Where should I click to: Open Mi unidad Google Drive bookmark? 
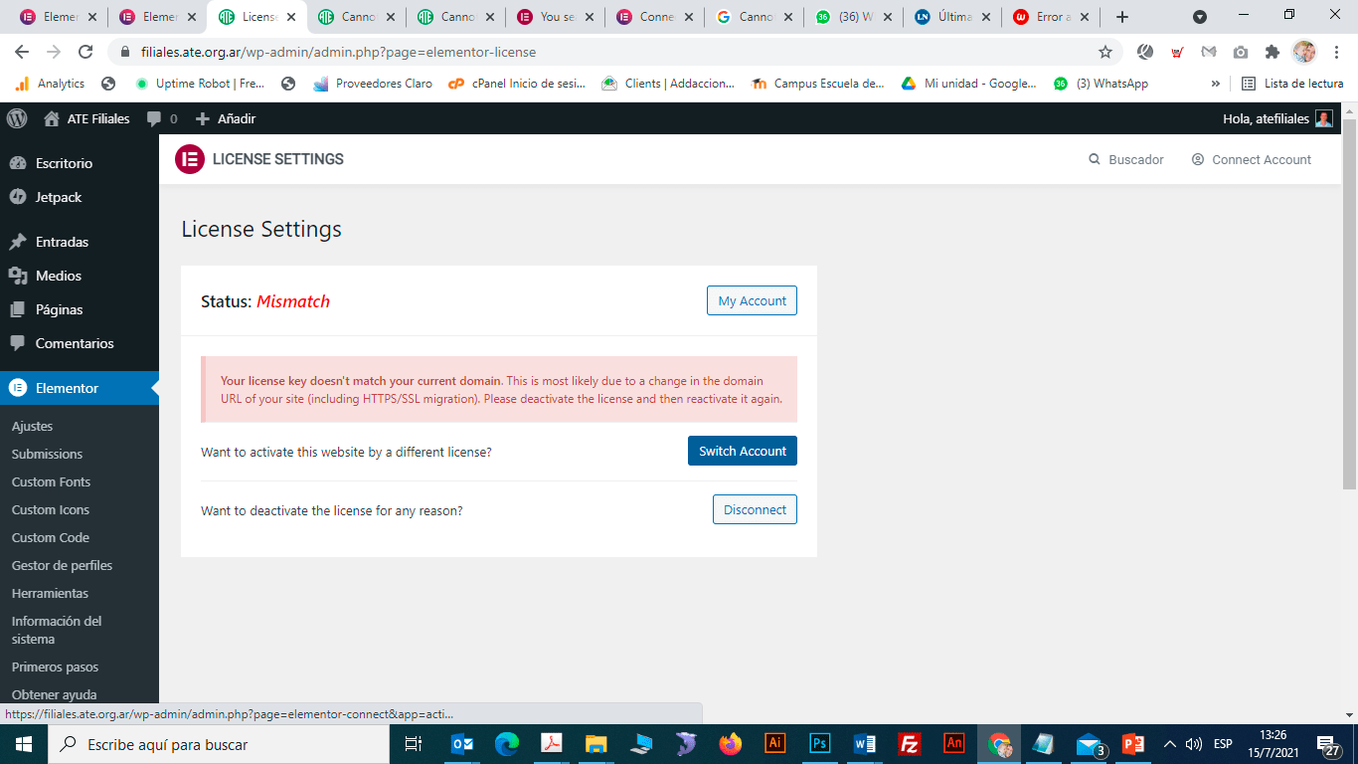click(x=968, y=84)
